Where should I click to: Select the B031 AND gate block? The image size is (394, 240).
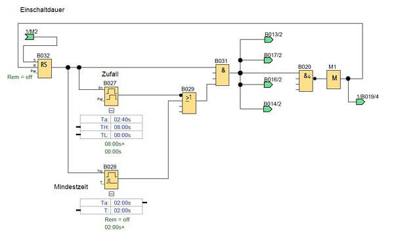pyautogui.click(x=223, y=75)
